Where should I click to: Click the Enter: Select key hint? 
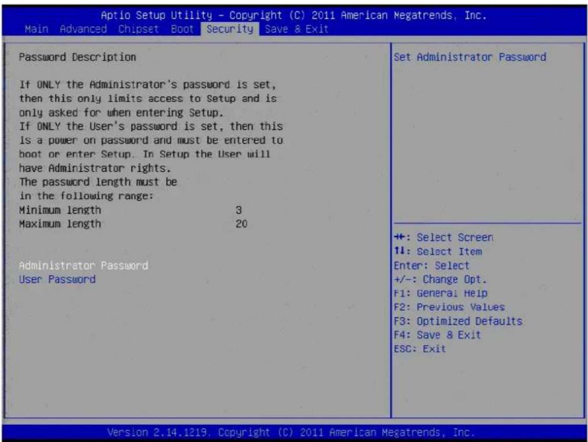(x=432, y=266)
